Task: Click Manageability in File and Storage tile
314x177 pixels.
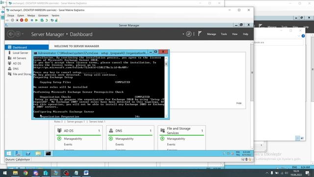Action: click(176, 139)
